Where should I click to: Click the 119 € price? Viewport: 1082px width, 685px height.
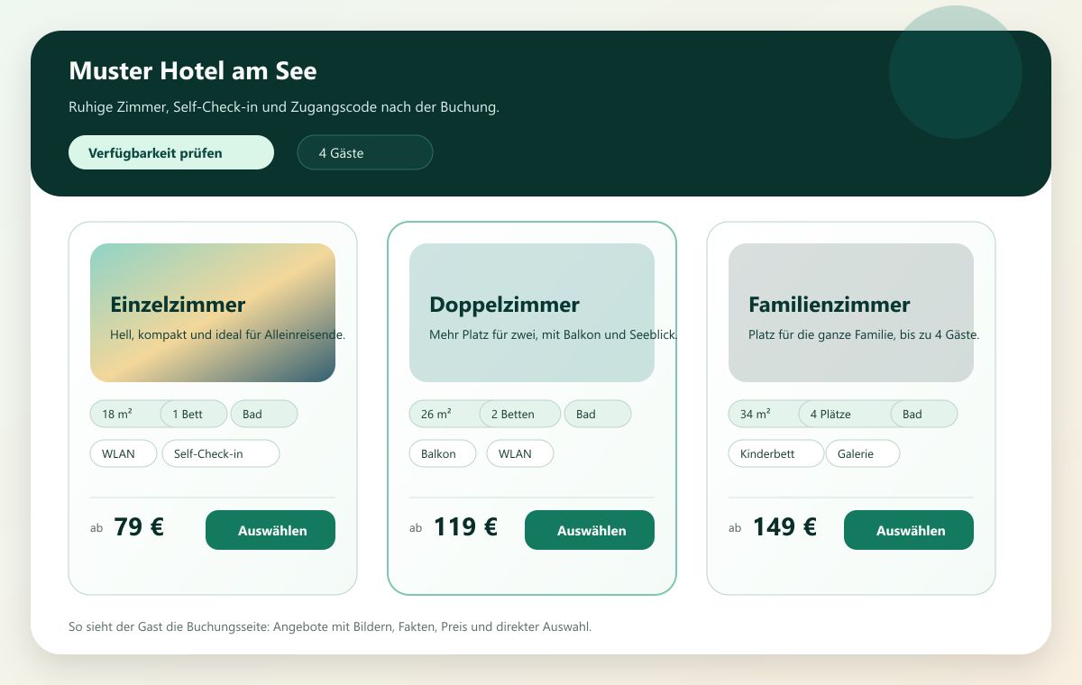click(465, 526)
